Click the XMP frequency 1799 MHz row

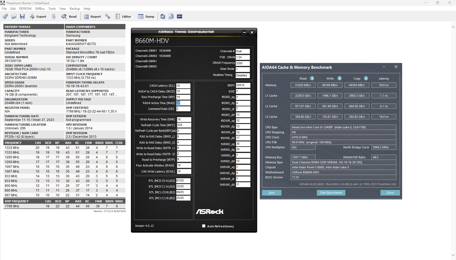click(64, 206)
